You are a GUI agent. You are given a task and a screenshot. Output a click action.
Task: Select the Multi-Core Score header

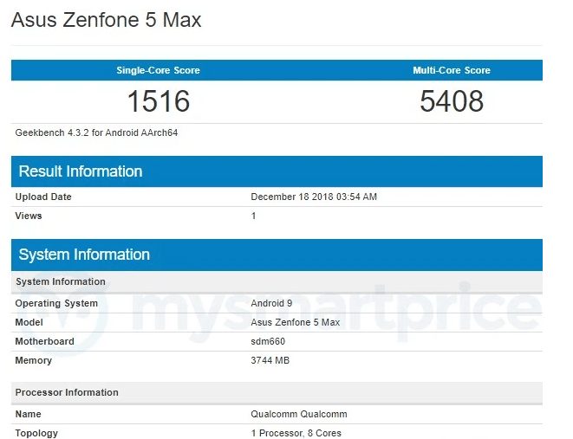[x=452, y=70]
